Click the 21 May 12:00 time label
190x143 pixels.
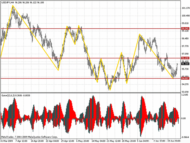coord(113,141)
